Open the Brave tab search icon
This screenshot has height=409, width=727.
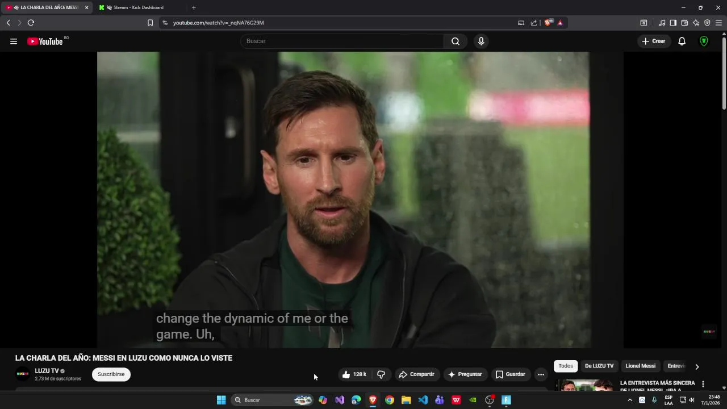(x=644, y=23)
